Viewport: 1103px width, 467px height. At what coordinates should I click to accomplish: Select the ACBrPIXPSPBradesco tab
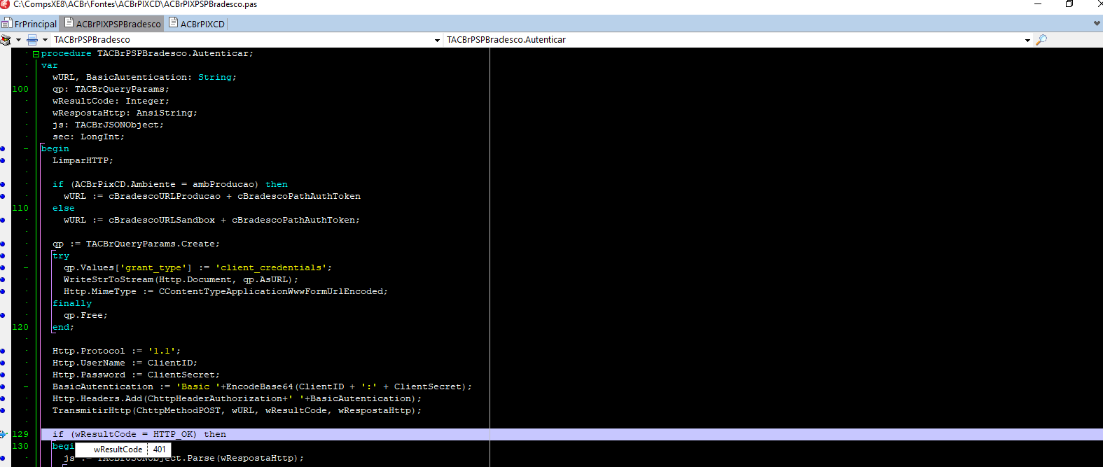(112, 24)
